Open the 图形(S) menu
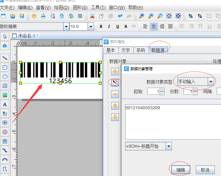This screenshot has width=221, height=176. click(x=80, y=7)
